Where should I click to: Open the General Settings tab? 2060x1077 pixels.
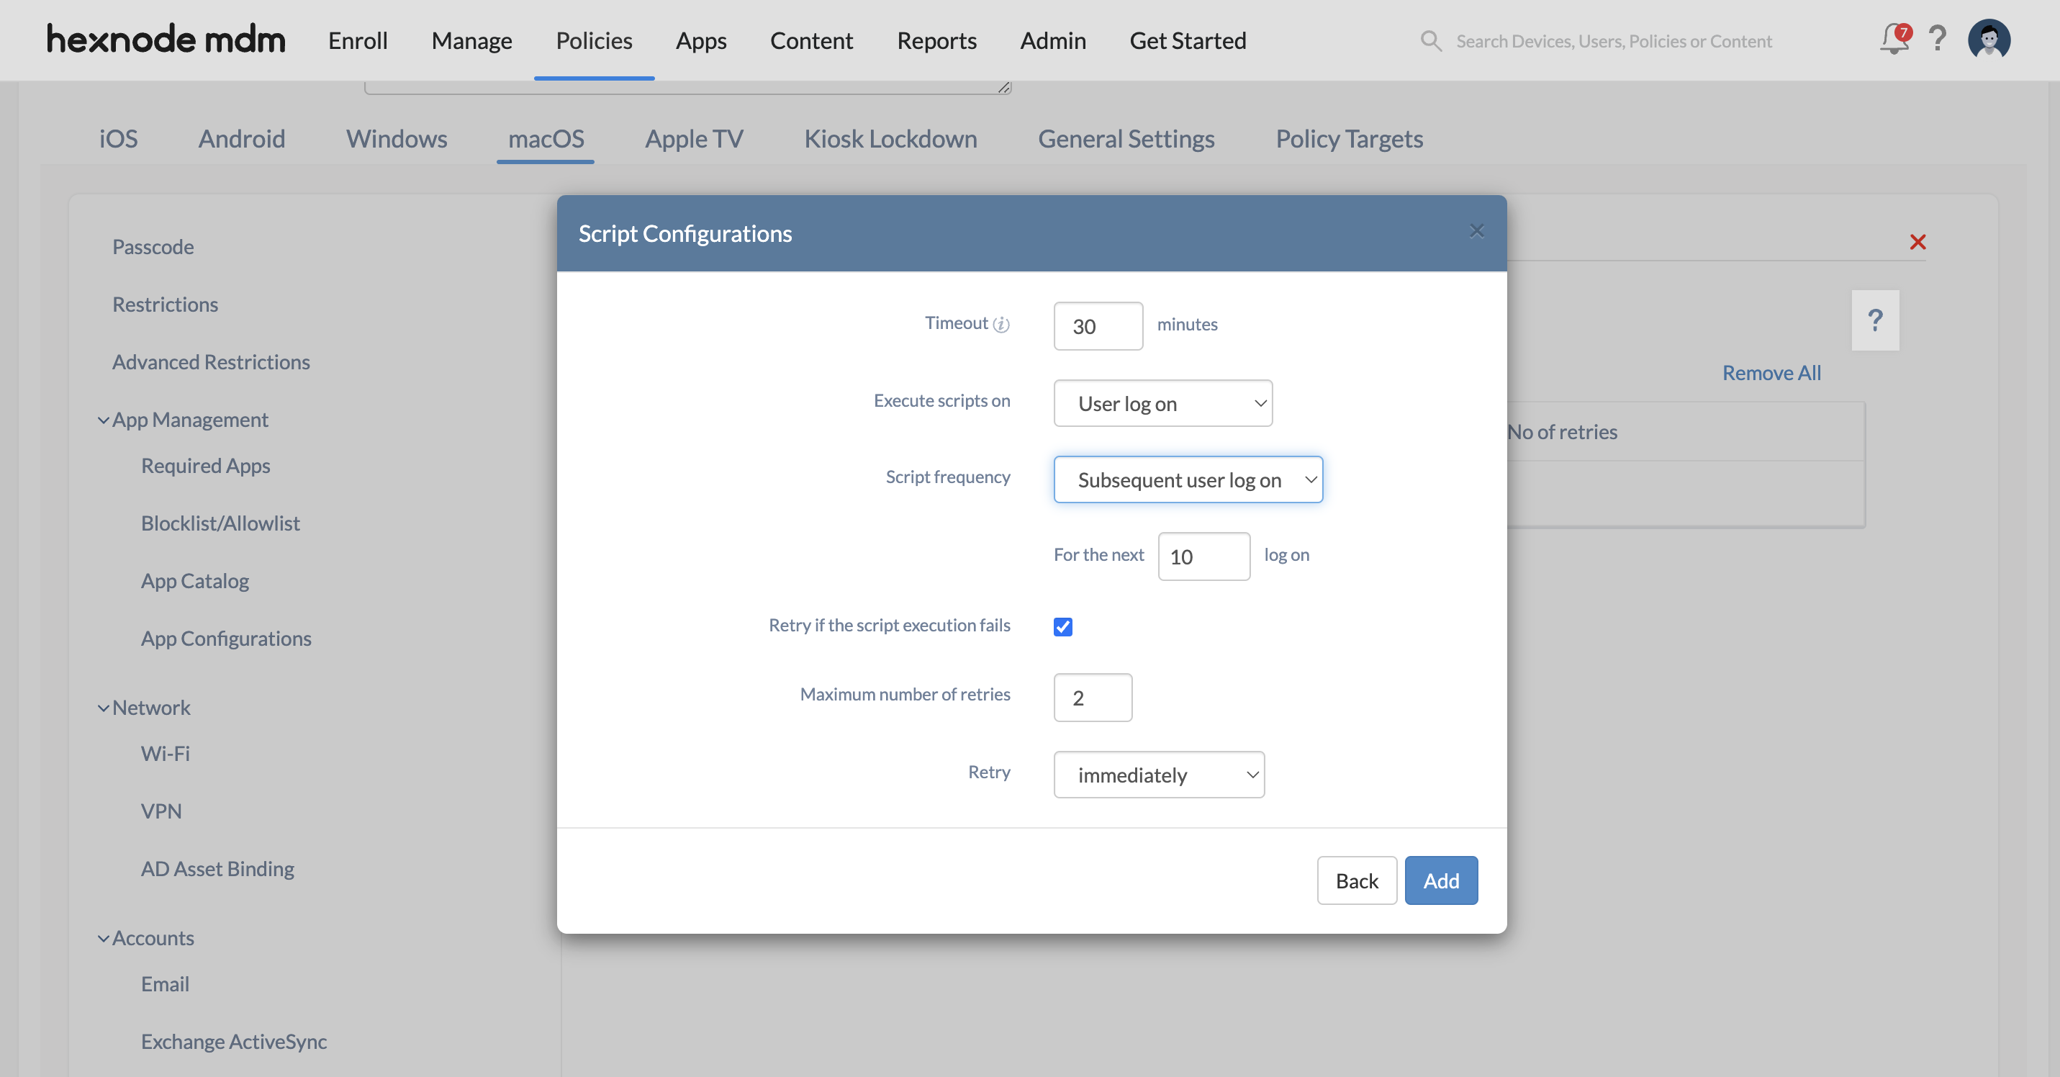tap(1126, 138)
